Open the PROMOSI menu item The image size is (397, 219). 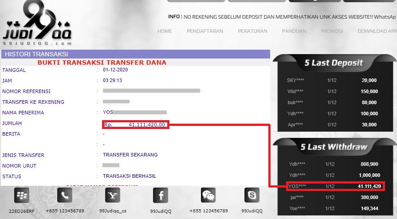[332, 31]
